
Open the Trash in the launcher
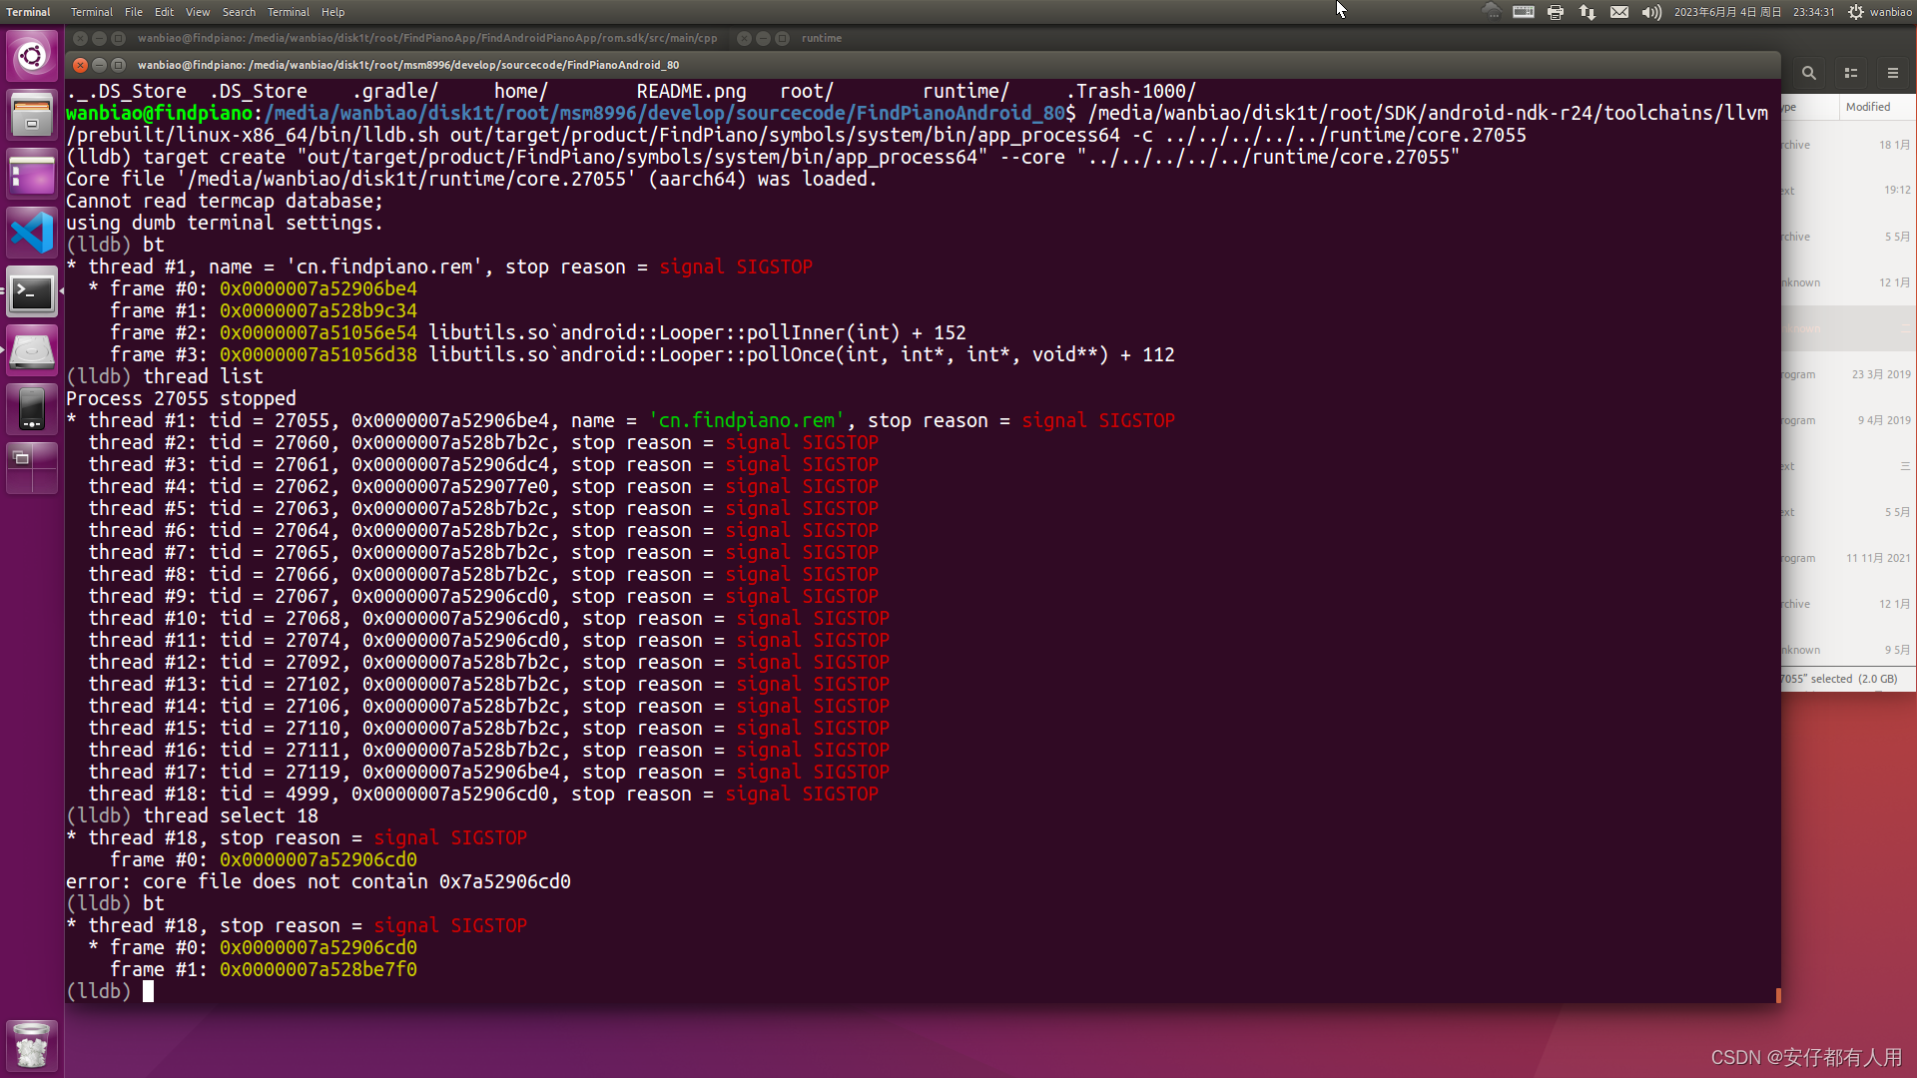click(x=32, y=1044)
